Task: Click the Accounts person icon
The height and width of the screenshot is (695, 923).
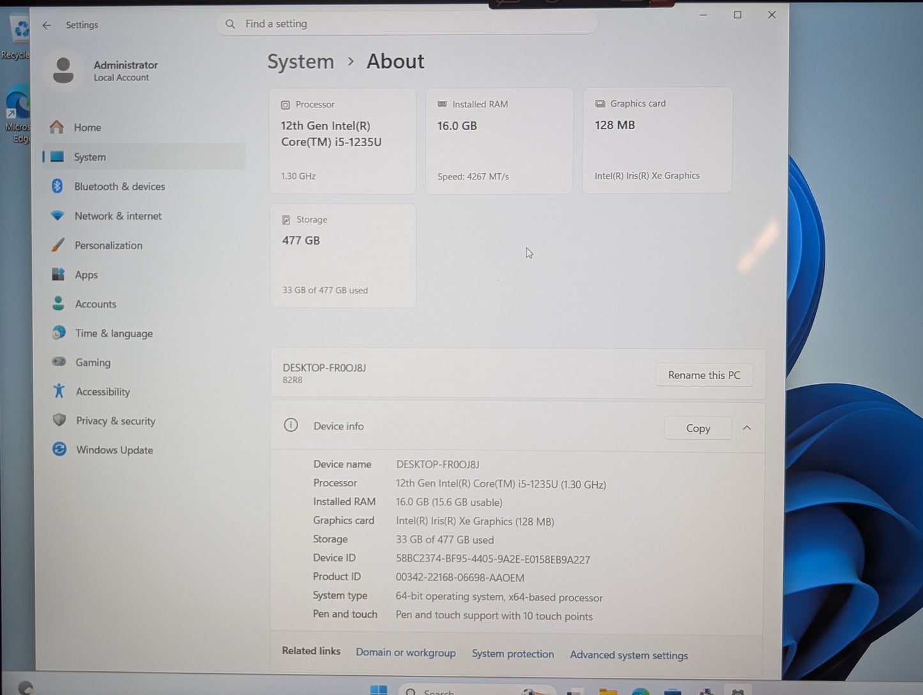Action: [x=58, y=303]
